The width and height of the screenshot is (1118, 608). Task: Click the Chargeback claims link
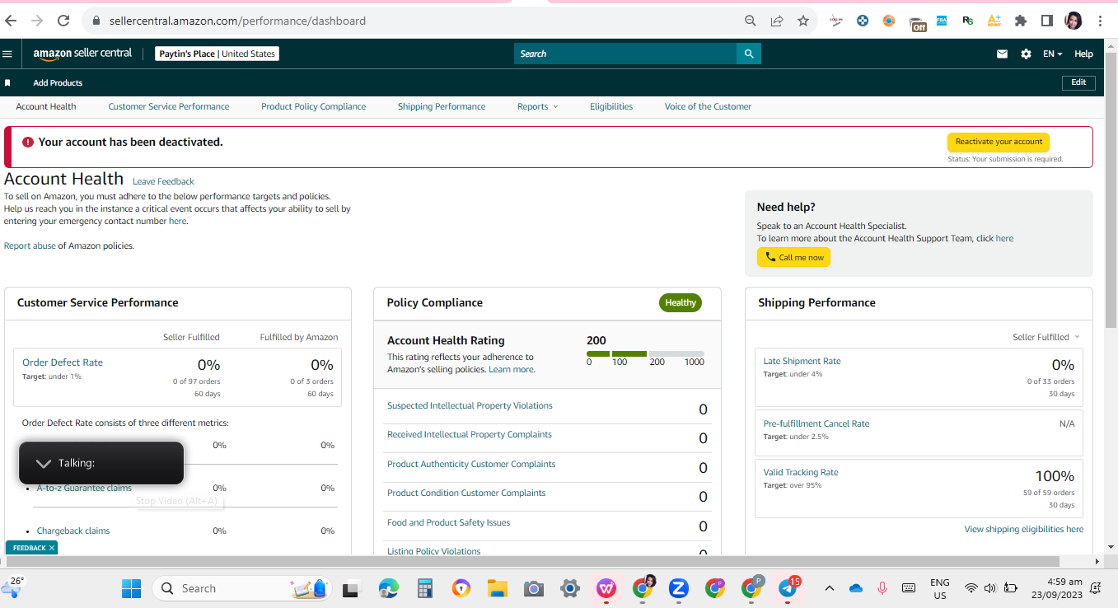click(x=73, y=531)
